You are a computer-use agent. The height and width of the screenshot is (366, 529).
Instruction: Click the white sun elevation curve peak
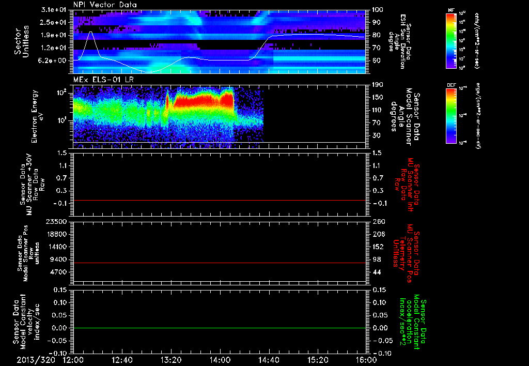pos(91,32)
